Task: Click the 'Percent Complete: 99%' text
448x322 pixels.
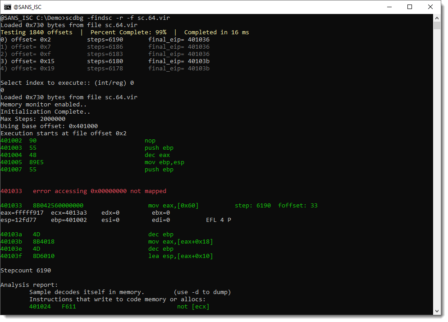Action: point(128,32)
